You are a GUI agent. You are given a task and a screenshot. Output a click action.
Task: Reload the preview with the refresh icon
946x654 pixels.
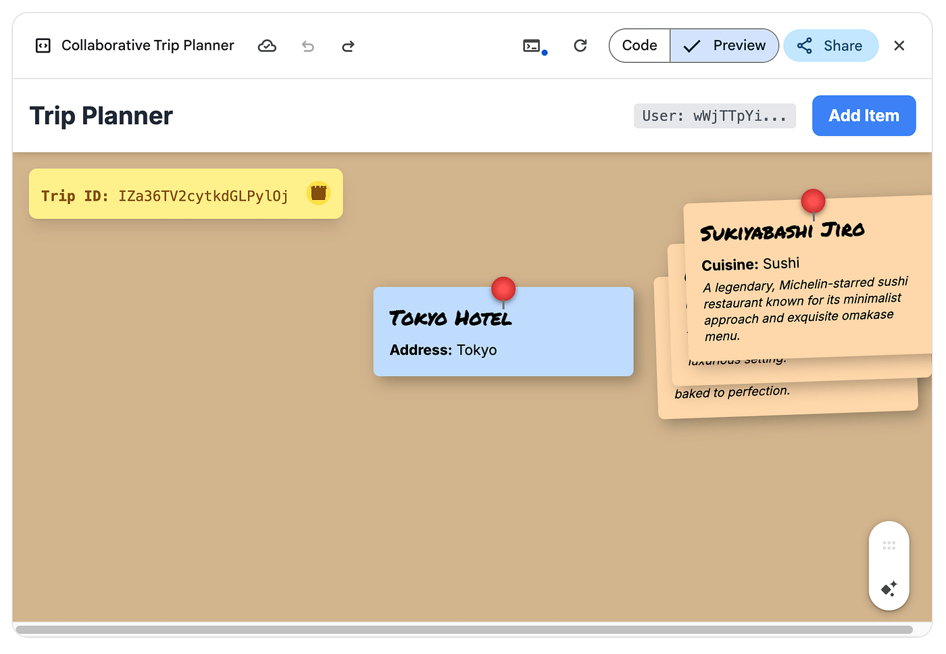click(580, 46)
